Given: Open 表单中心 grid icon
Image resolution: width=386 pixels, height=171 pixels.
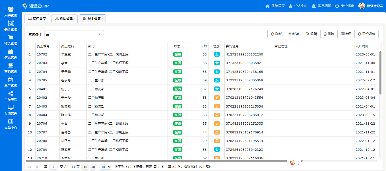Looking at the screenshot, I should [11, 121].
